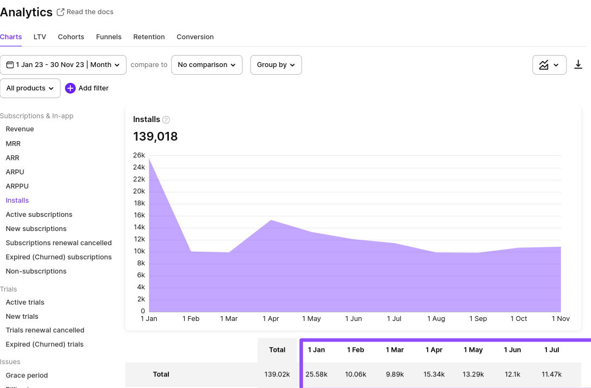Screen dimensions: 591x388
Task: Open the Group by dropdown
Action: 276,65
